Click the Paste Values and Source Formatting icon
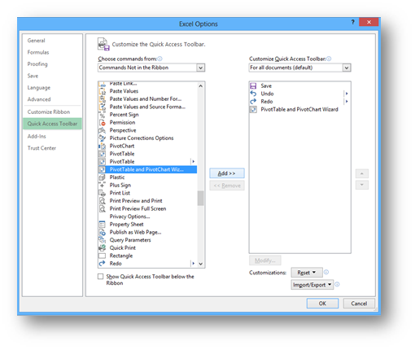The height and width of the screenshot is (350, 415). click(103, 107)
